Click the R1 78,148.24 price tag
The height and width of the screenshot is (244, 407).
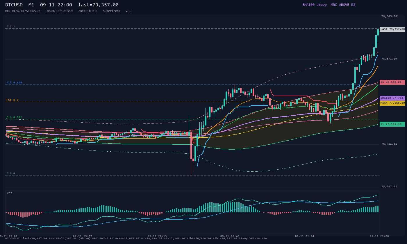coord(392,82)
